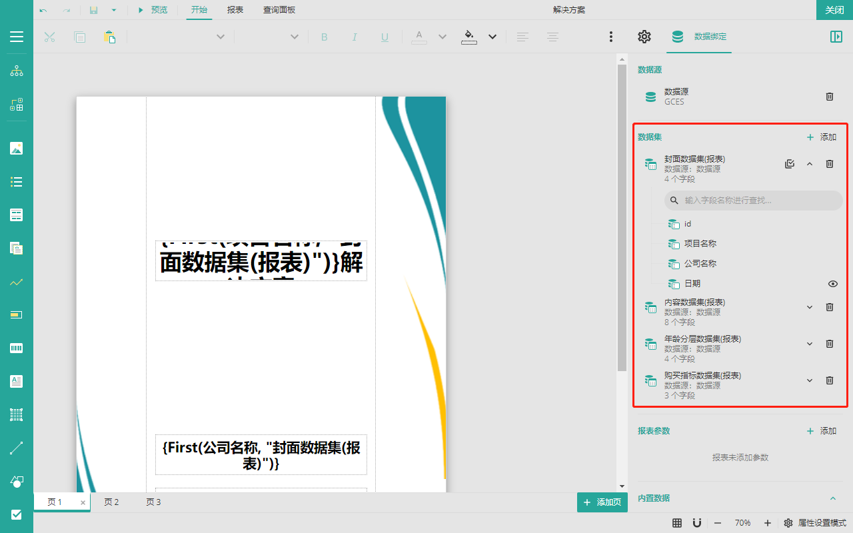Toggle the snap magnet icon

(696, 523)
